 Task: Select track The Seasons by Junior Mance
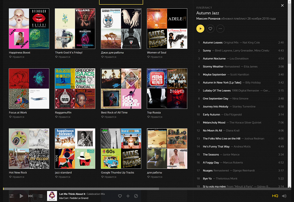[x=241, y=155]
